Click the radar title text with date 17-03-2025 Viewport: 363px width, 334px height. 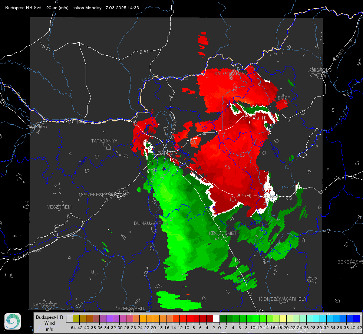tap(72, 8)
